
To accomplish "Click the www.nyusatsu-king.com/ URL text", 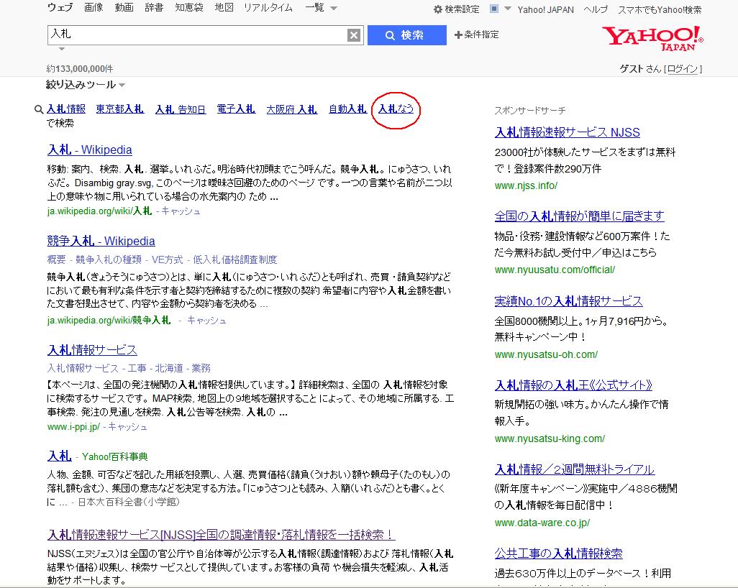I will (x=550, y=439).
